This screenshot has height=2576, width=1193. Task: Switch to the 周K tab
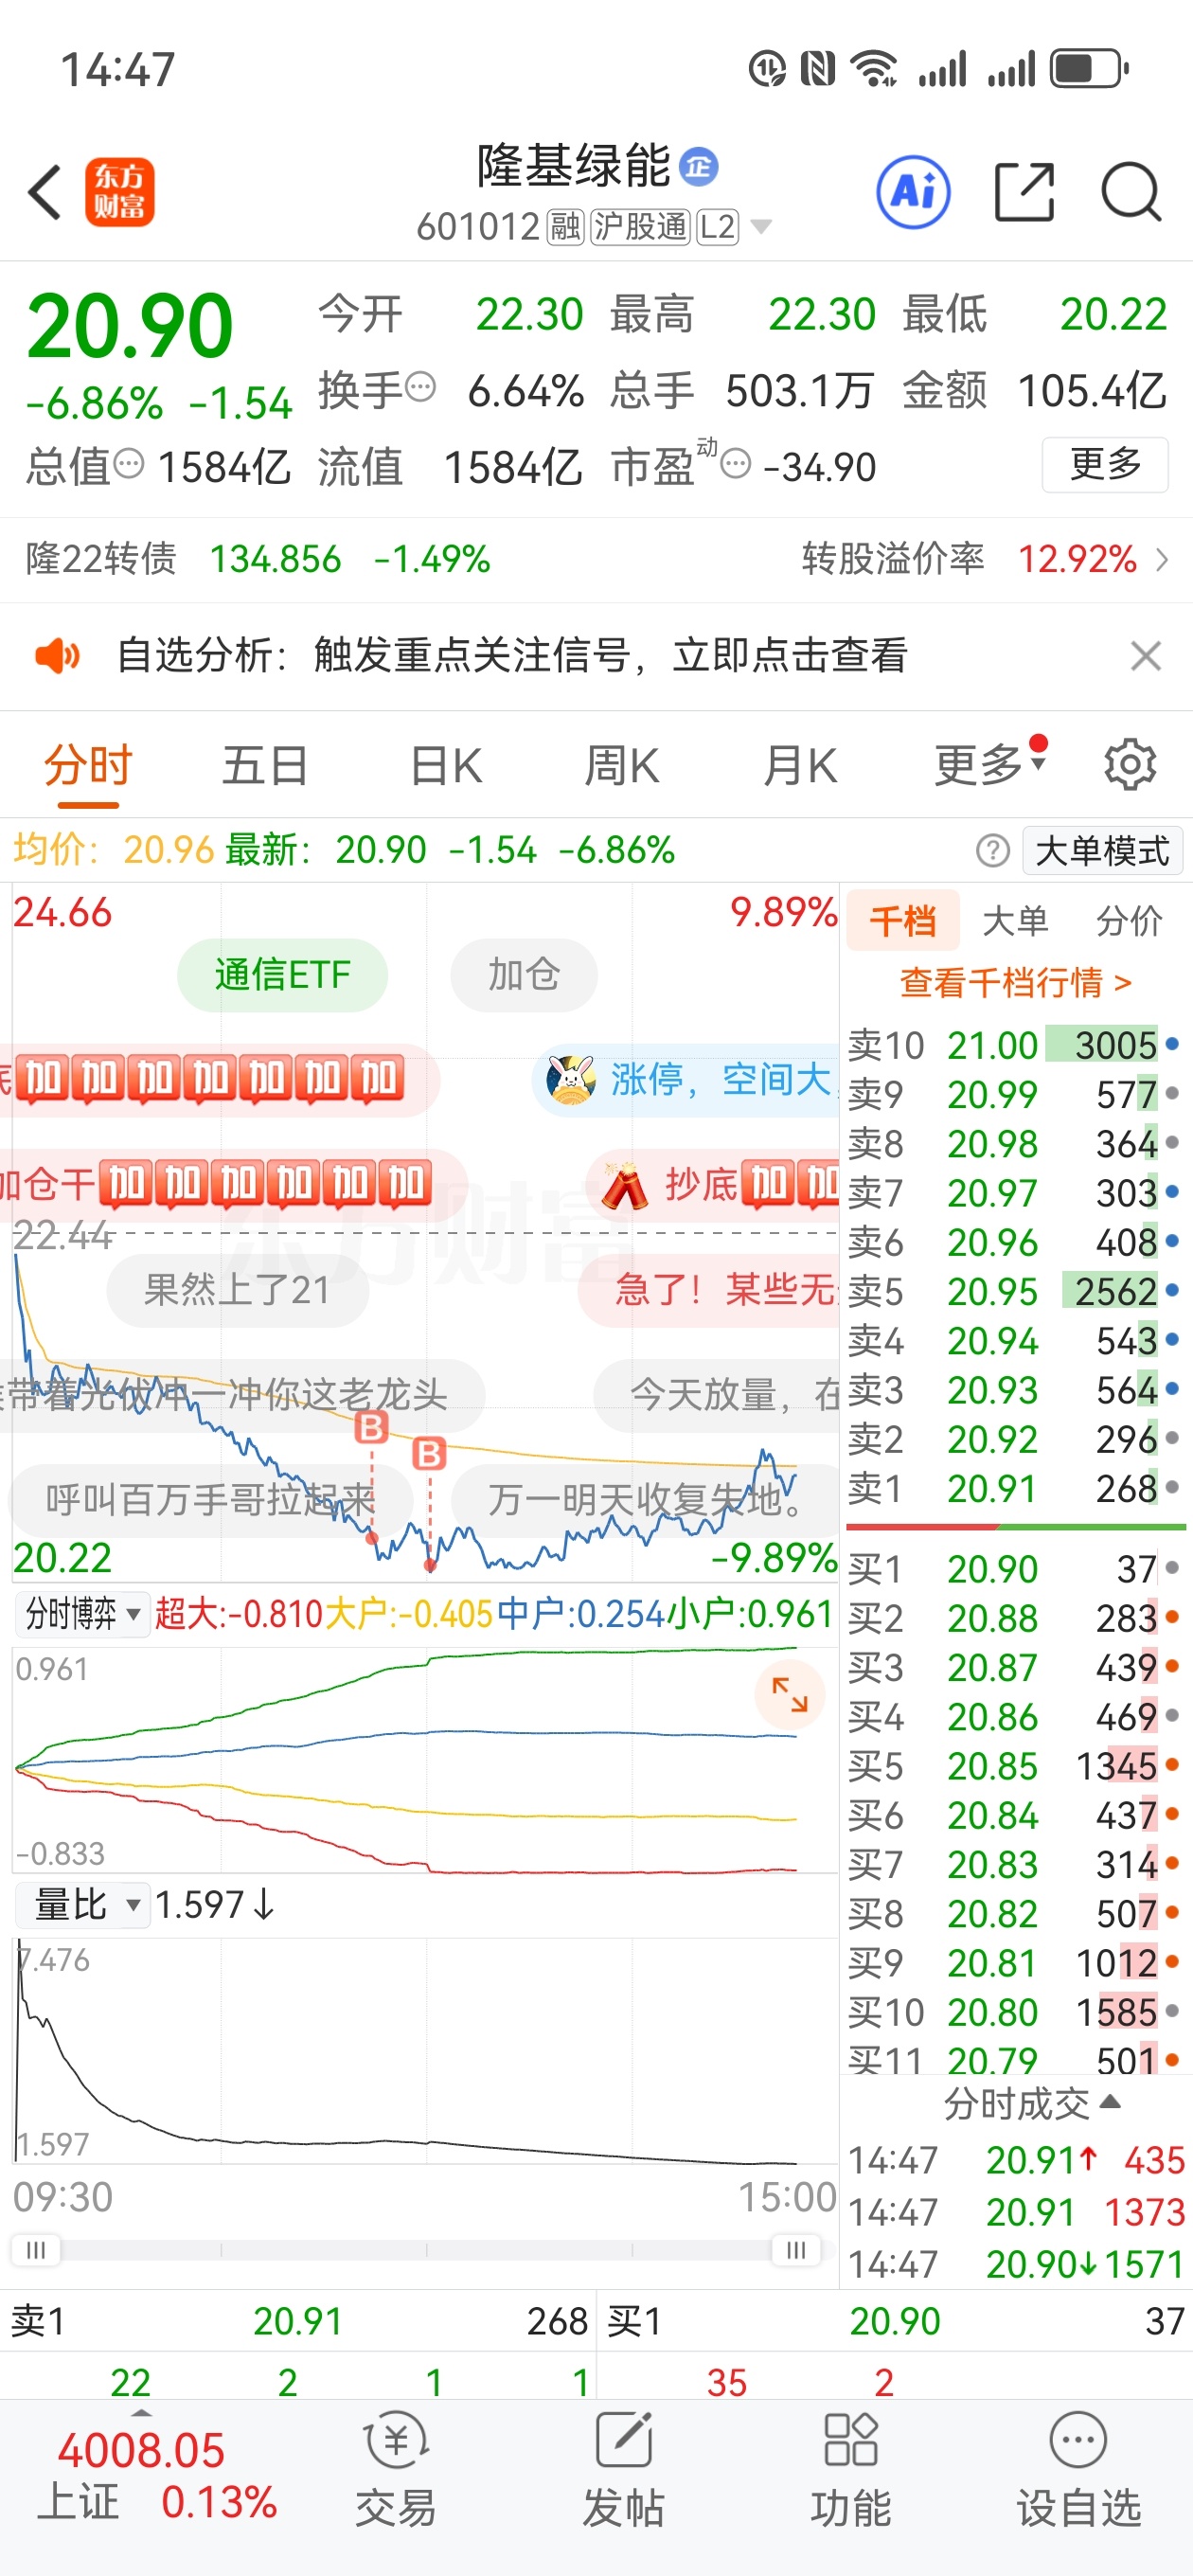[x=621, y=767]
